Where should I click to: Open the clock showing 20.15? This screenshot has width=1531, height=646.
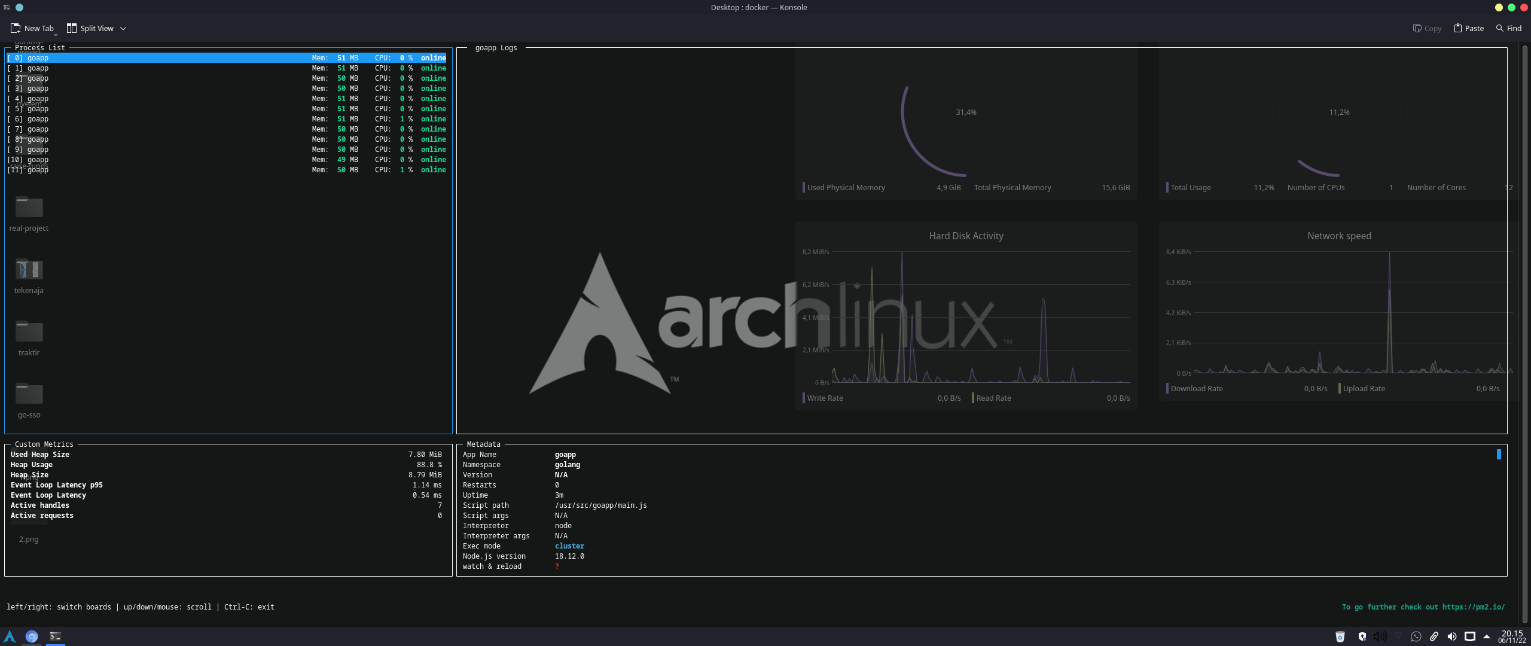click(1511, 636)
